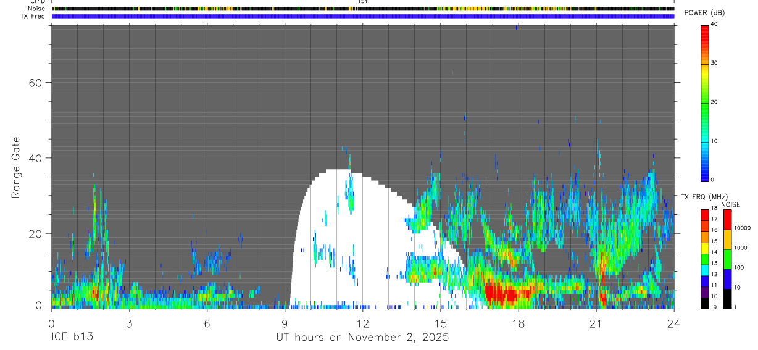
Task: Click UT hour tick label 6
Action: 207,323
